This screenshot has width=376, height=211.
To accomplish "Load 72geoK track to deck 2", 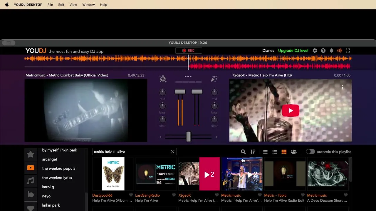I will tap(209, 174).
